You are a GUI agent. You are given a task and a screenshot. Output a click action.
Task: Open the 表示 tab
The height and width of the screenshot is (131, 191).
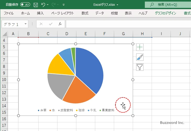point(128,13)
